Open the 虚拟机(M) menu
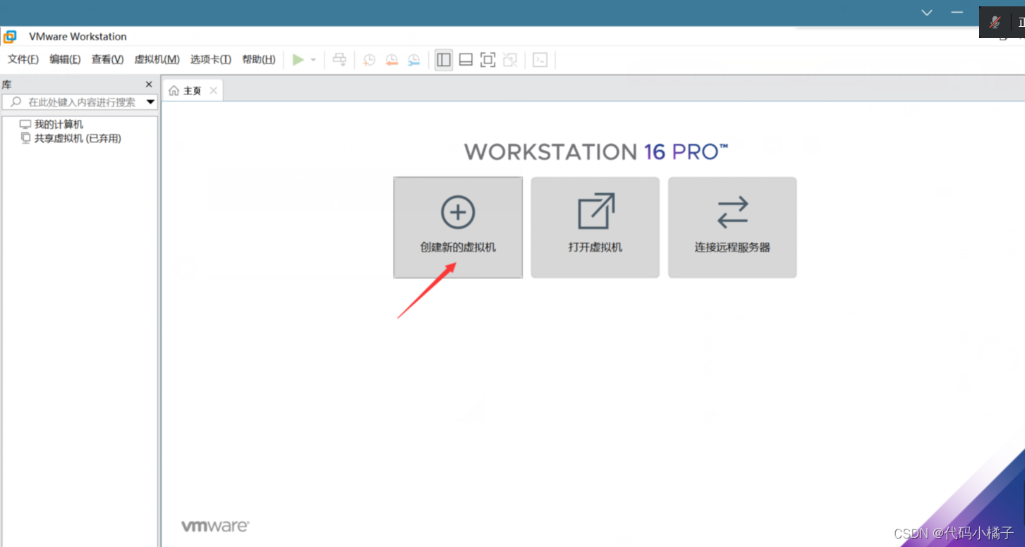 pos(157,60)
